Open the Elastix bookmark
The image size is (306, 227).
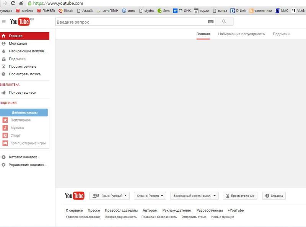click(66, 11)
